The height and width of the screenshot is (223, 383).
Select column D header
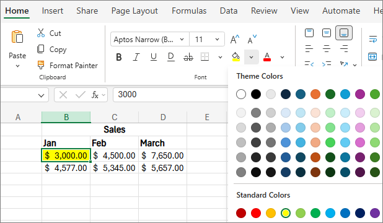tap(163, 117)
